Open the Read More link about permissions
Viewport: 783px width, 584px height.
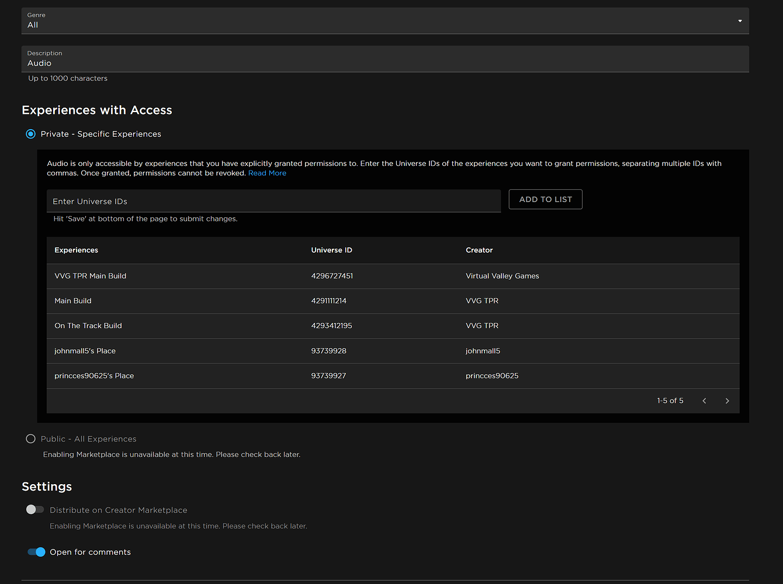tap(267, 173)
